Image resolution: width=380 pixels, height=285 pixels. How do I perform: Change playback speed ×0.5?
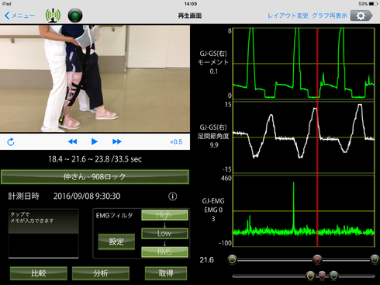pyautogui.click(x=176, y=142)
